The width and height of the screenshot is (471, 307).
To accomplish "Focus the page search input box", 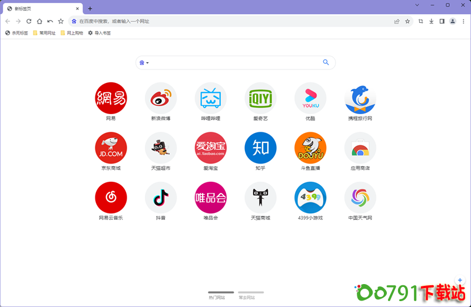I will tap(235, 62).
